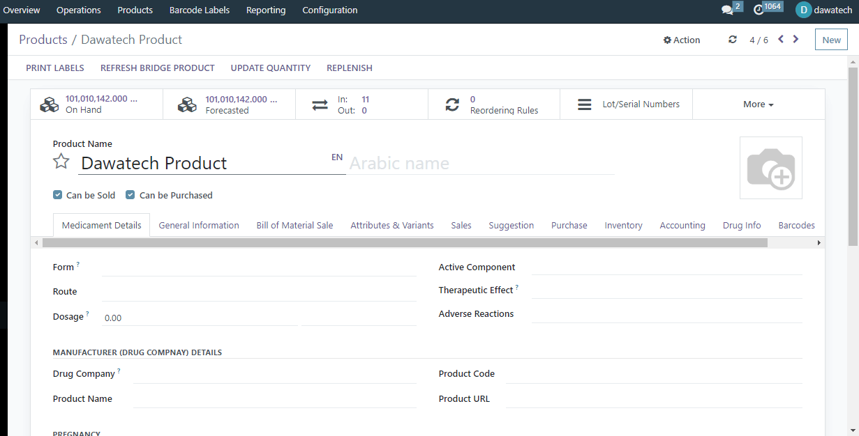Image resolution: width=859 pixels, height=436 pixels.
Task: Click the Product Code field
Action: click(x=655, y=374)
